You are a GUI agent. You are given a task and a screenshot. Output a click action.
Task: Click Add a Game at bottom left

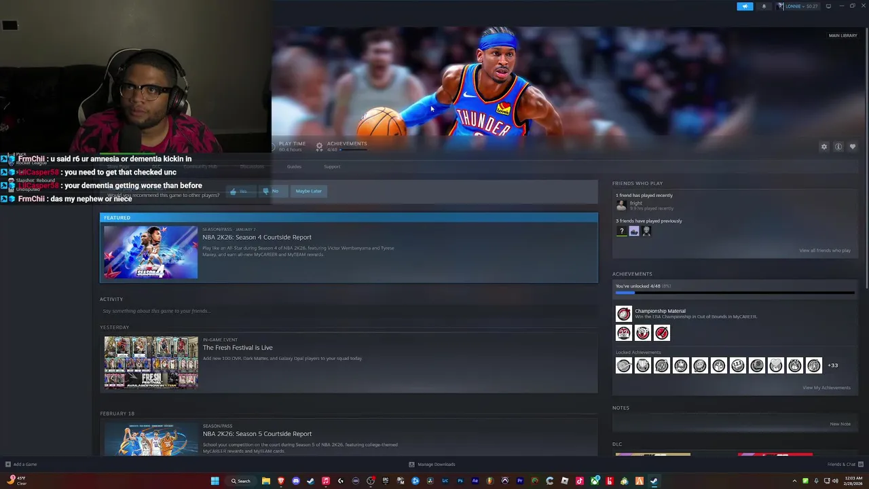20,465
